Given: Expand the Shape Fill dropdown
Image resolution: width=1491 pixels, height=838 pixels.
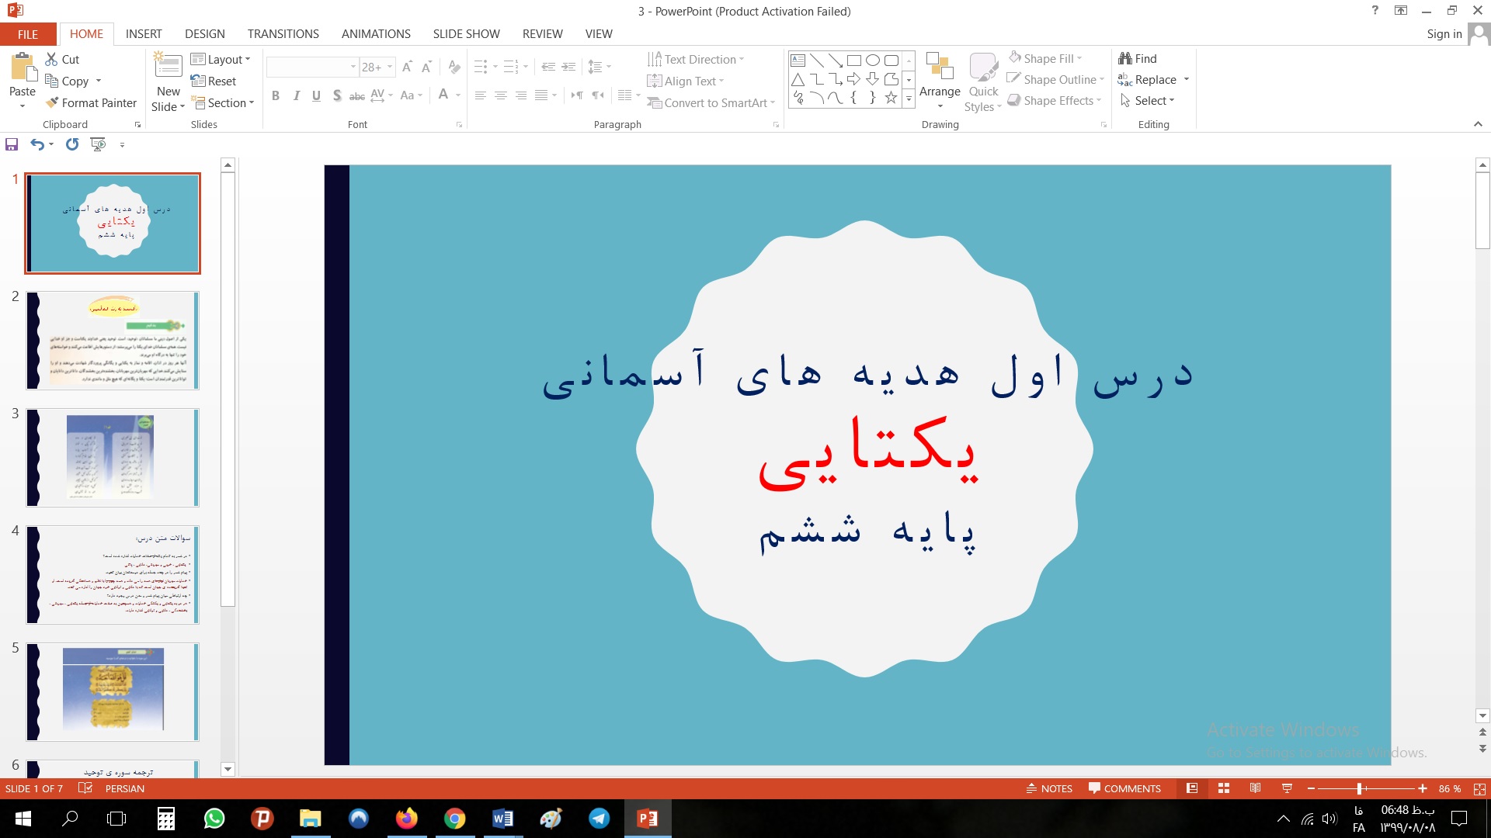Looking at the screenshot, I should 1079,59.
